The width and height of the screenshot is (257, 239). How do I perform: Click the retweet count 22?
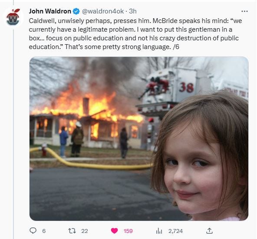click(x=85, y=231)
